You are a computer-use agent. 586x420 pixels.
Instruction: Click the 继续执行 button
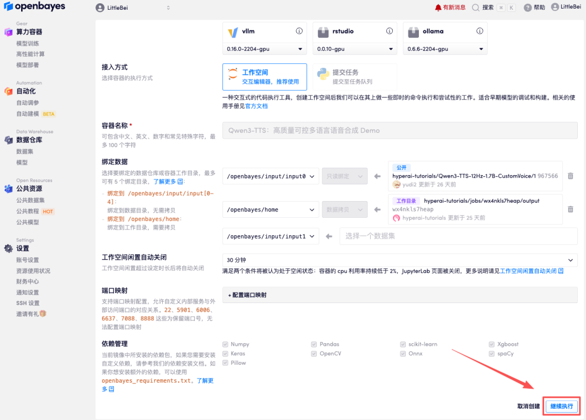point(562,406)
